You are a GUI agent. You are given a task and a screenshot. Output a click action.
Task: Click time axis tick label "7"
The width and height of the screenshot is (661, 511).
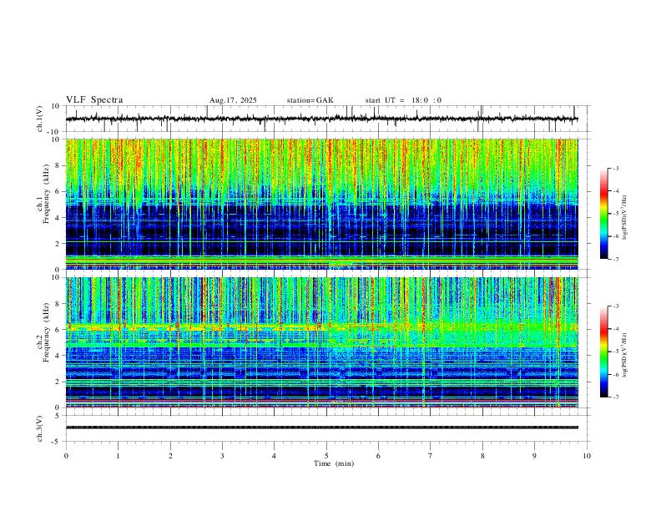[430, 456]
